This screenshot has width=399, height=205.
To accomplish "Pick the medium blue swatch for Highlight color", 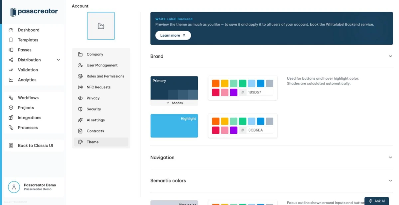I will (x=261, y=121).
